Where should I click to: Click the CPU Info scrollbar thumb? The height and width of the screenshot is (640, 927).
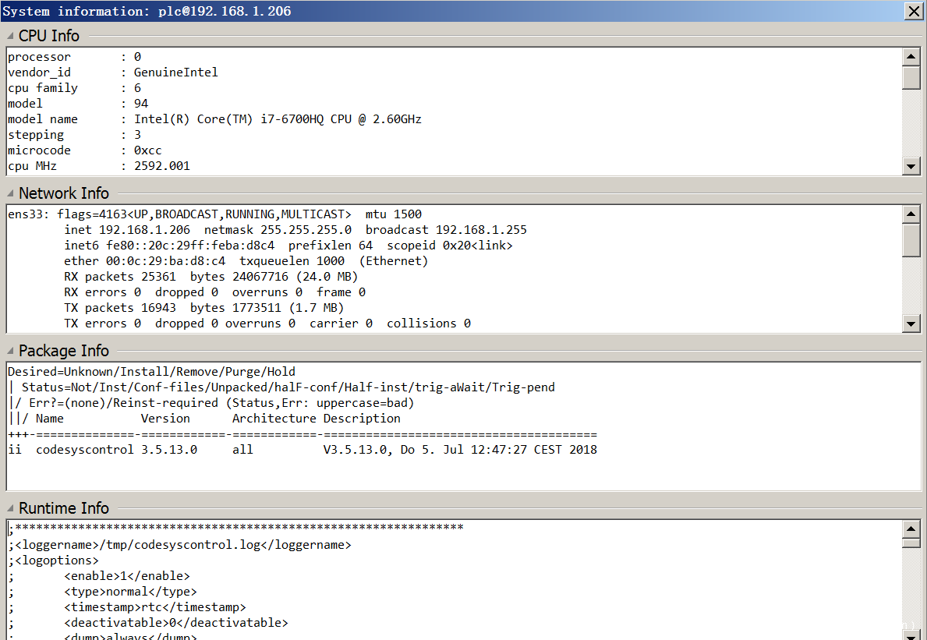[x=911, y=78]
